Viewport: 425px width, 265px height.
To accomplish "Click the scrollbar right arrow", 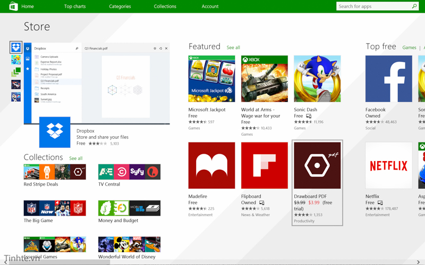I will (x=418, y=262).
